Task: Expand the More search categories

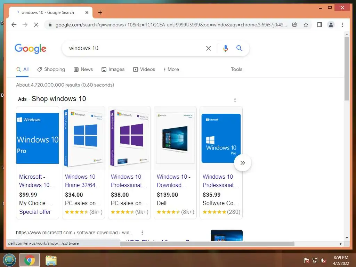Action: point(171,70)
